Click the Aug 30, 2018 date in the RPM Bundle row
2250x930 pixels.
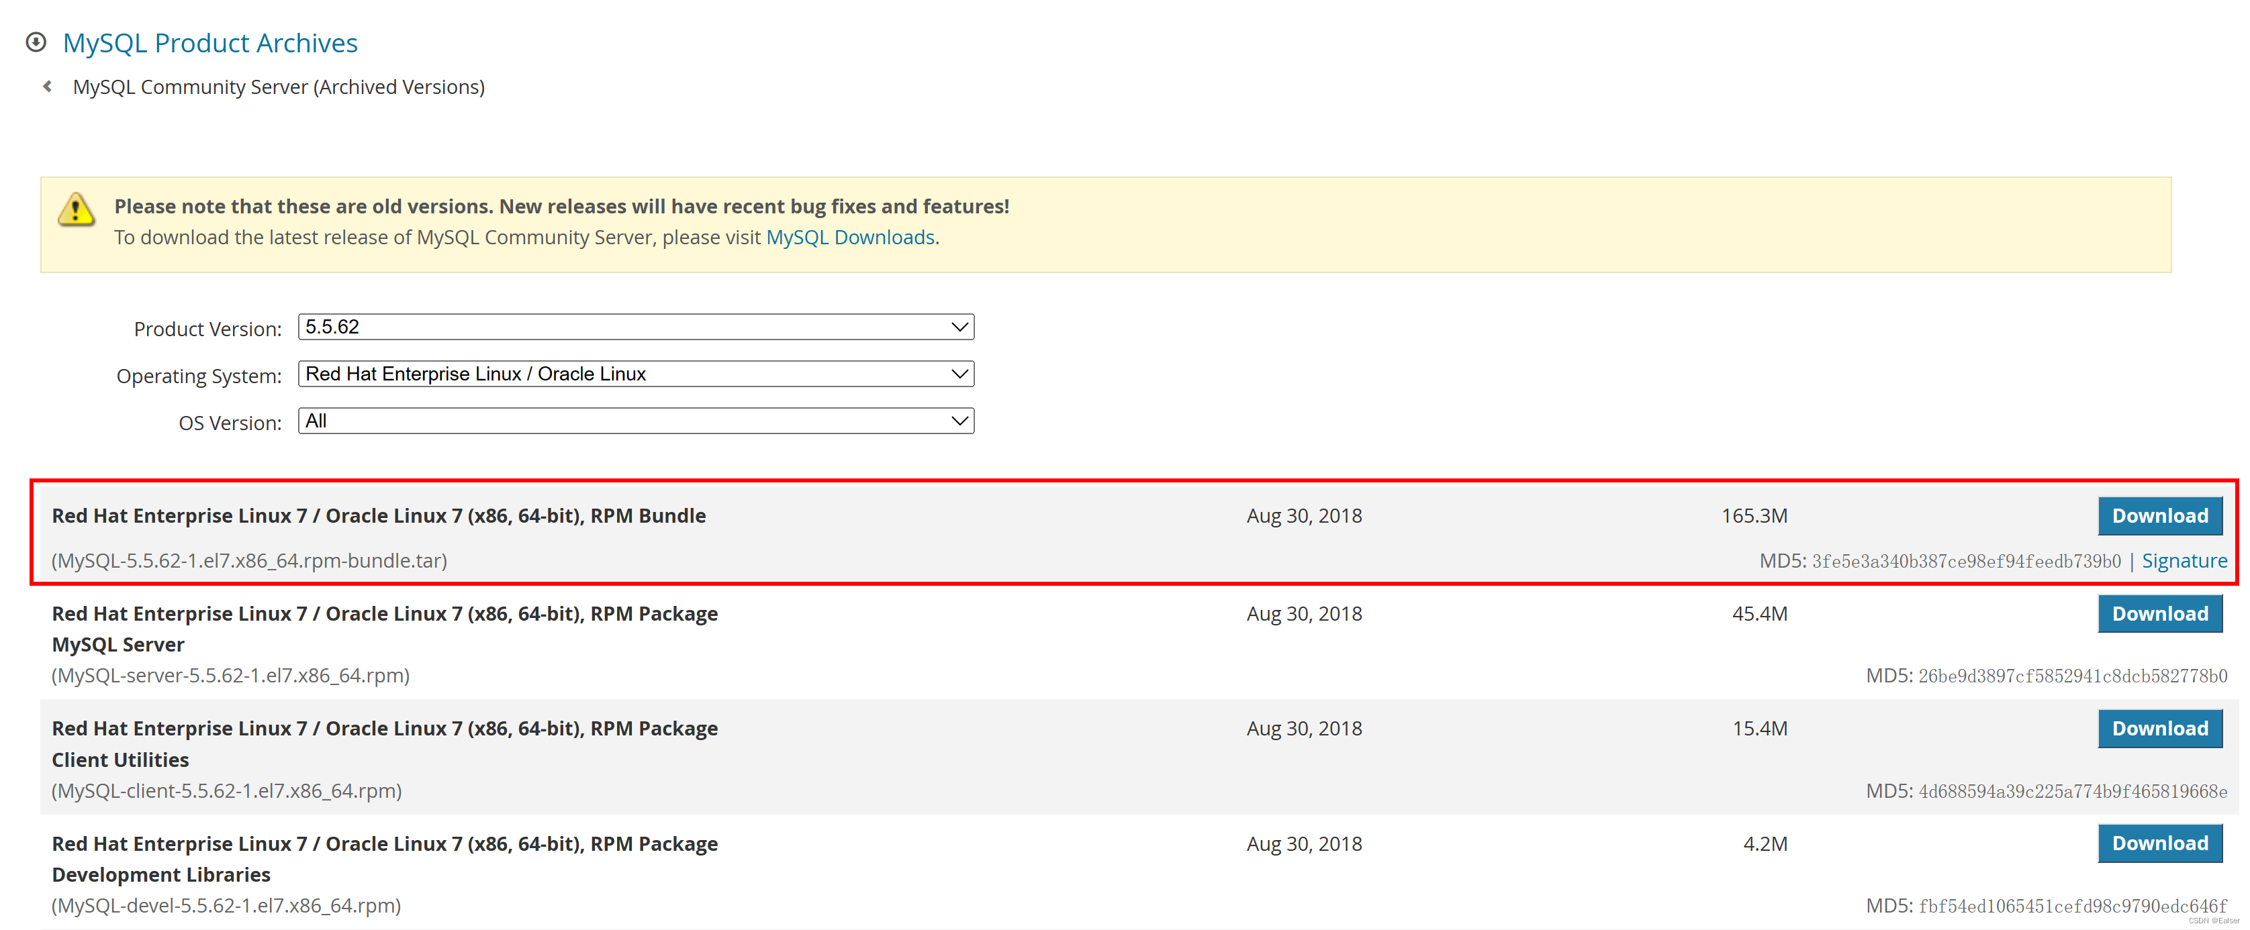pos(1304,516)
